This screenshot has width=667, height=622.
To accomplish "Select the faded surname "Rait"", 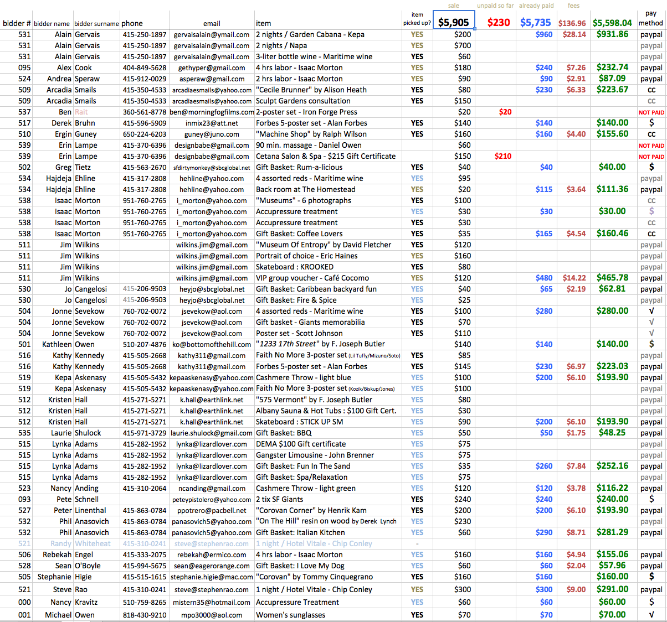I will [x=81, y=112].
